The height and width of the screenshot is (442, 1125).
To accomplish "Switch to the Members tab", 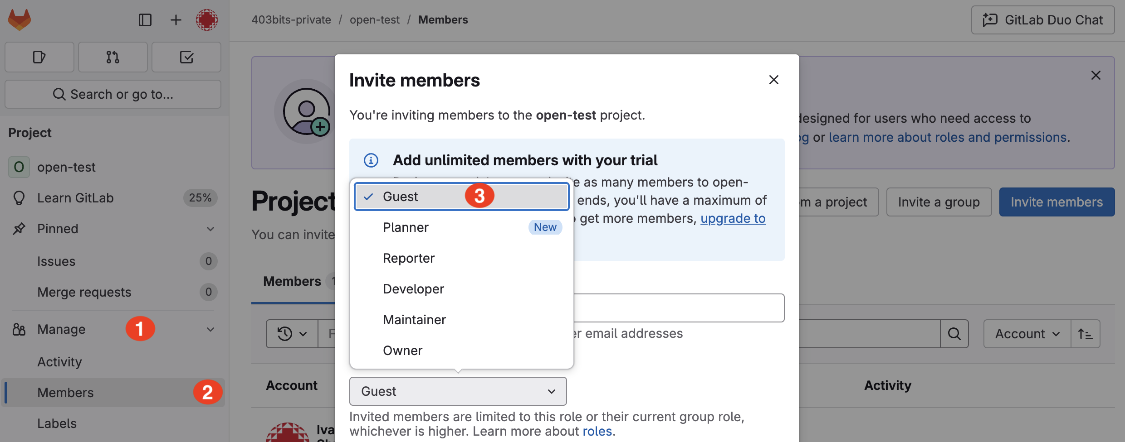I will coord(292,281).
